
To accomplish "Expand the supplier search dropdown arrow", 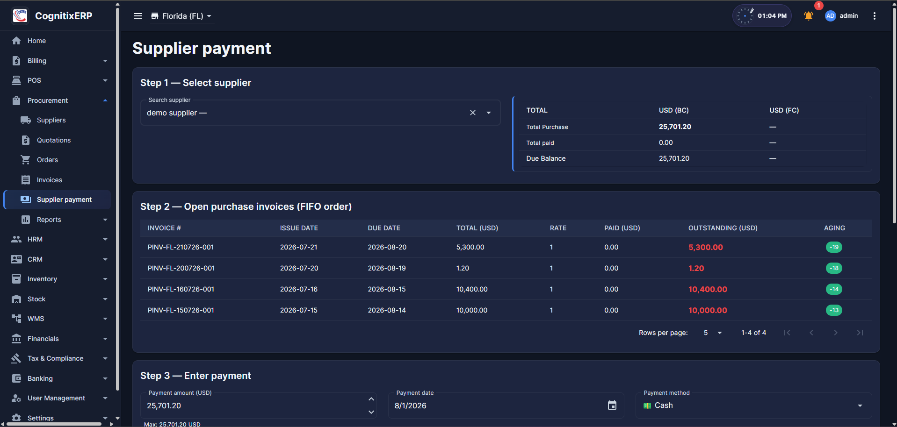I will pos(489,113).
